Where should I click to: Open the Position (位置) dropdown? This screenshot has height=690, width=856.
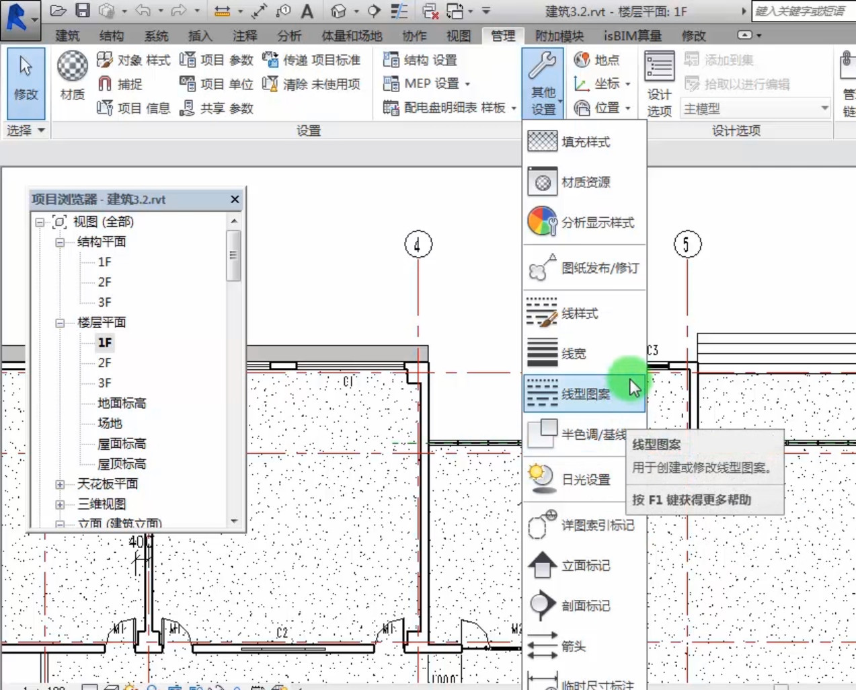pos(602,108)
